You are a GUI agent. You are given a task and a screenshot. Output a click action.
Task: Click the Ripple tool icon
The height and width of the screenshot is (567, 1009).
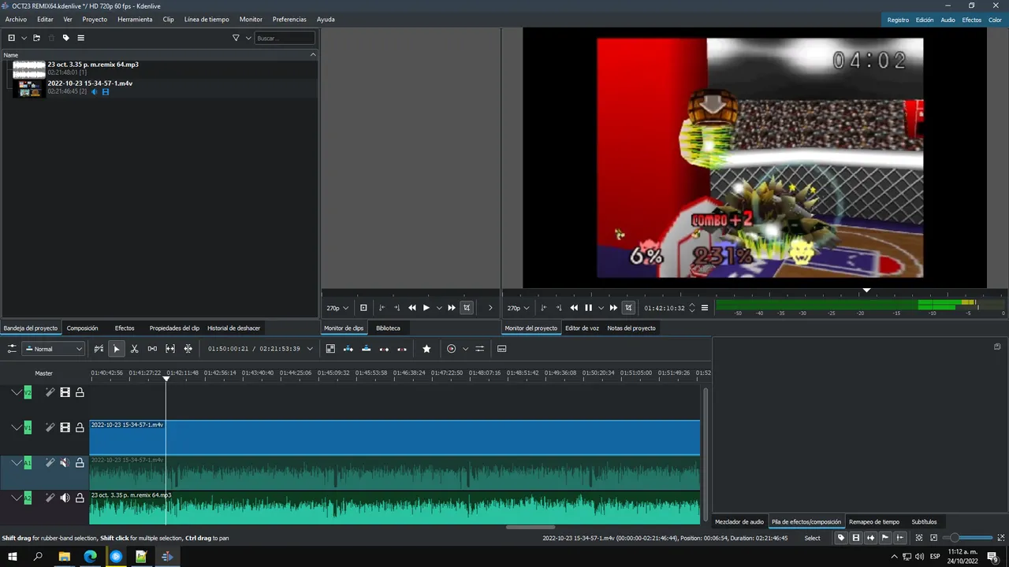[x=188, y=349]
